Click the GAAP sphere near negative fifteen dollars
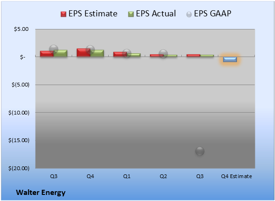Image resolution: width=275 pixels, height=201 pixels. tap(200, 151)
